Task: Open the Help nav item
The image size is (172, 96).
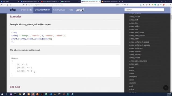Action: [x=71, y=10]
